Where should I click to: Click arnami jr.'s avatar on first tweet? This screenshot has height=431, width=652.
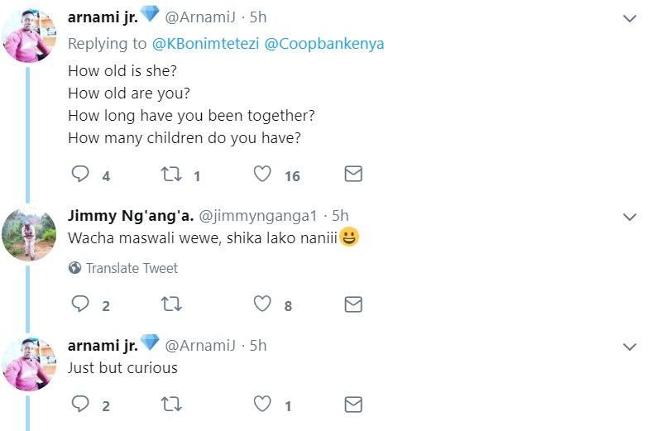click(29, 36)
